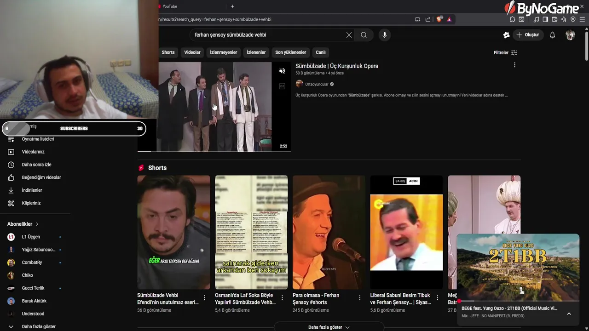The height and width of the screenshot is (331, 589).
Task: Open options for the Sümbülzade Vehbi Efendi short
Action: tap(205, 298)
